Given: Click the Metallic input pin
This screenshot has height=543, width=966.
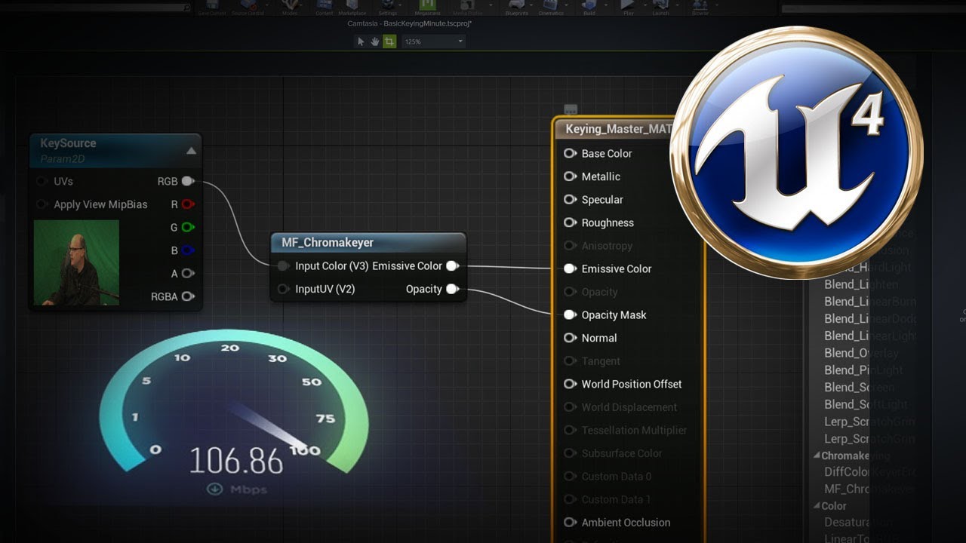Looking at the screenshot, I should pyautogui.click(x=571, y=176).
